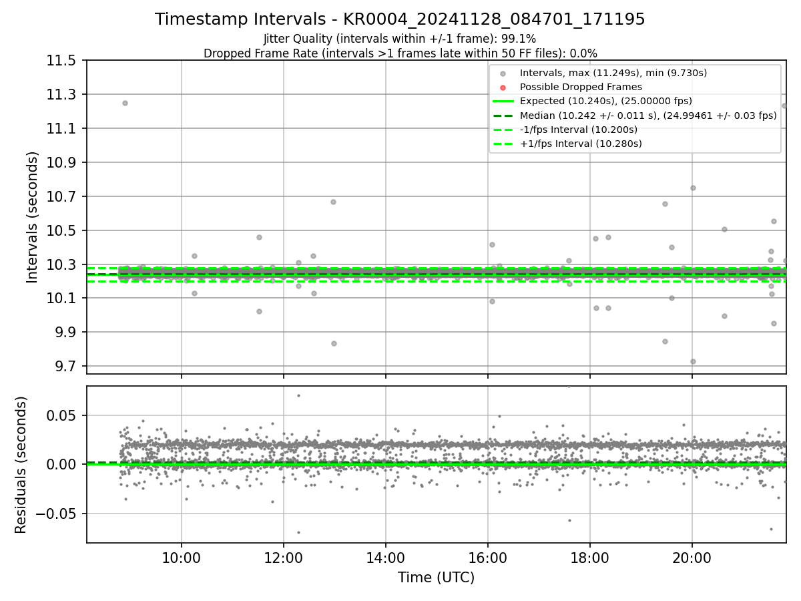Click the 10.5 y-axis tick label
Viewport: 801px width, 601px height.
pyautogui.click(x=62, y=231)
